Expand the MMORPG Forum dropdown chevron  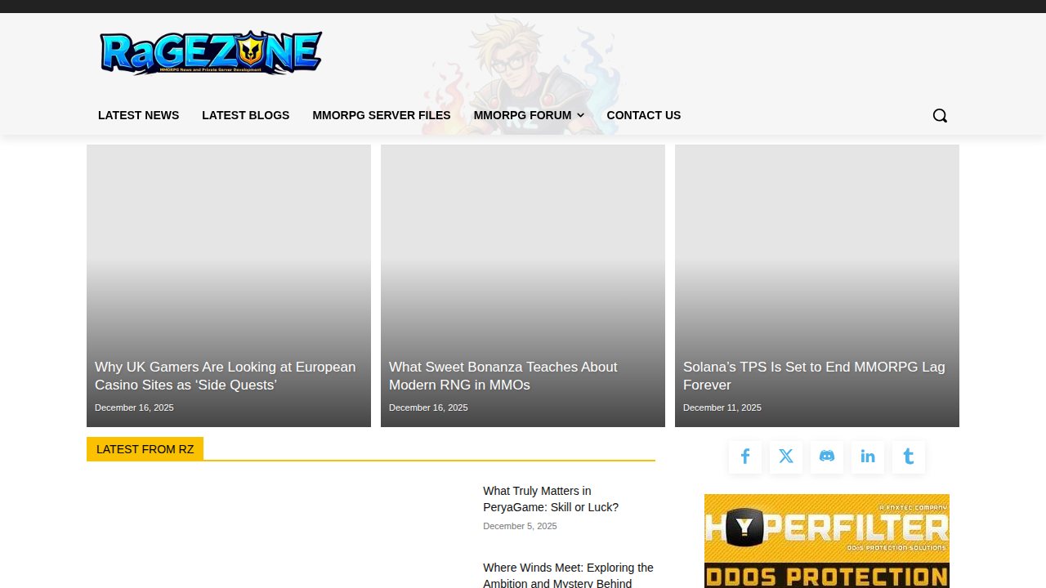580,115
